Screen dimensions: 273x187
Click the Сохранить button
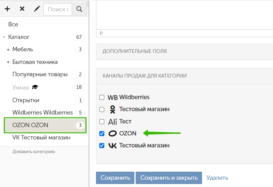tap(115, 178)
